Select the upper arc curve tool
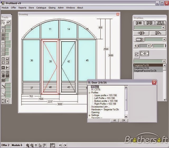The height and width of the screenshot is (148, 169). [x=3, y=86]
